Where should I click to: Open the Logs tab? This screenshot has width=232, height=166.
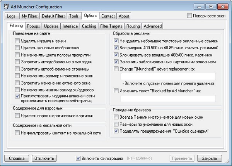click(11, 16)
